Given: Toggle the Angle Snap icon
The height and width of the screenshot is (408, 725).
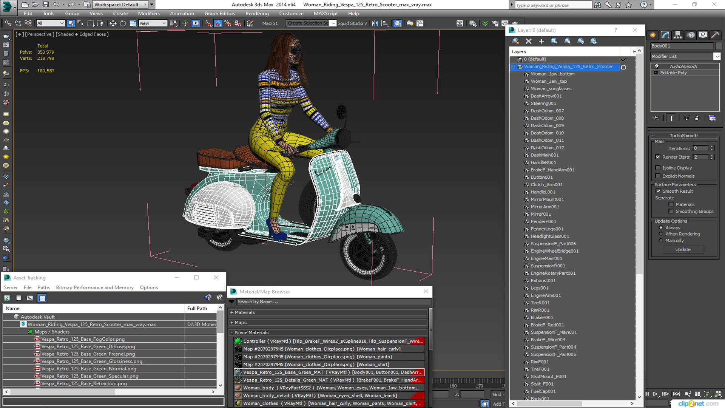Looking at the screenshot, I should pyautogui.click(x=218, y=23).
